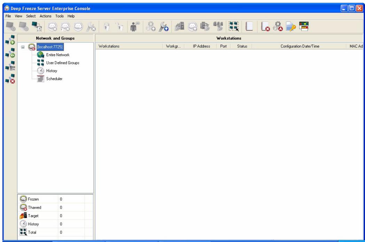Maximize the Deep Freeze console window

(x=352, y=9)
